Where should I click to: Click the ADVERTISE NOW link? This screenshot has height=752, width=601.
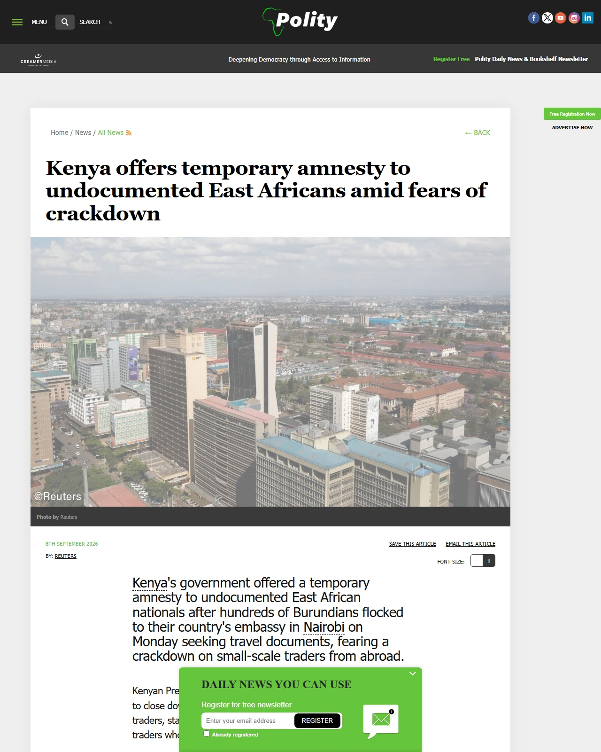pos(572,127)
